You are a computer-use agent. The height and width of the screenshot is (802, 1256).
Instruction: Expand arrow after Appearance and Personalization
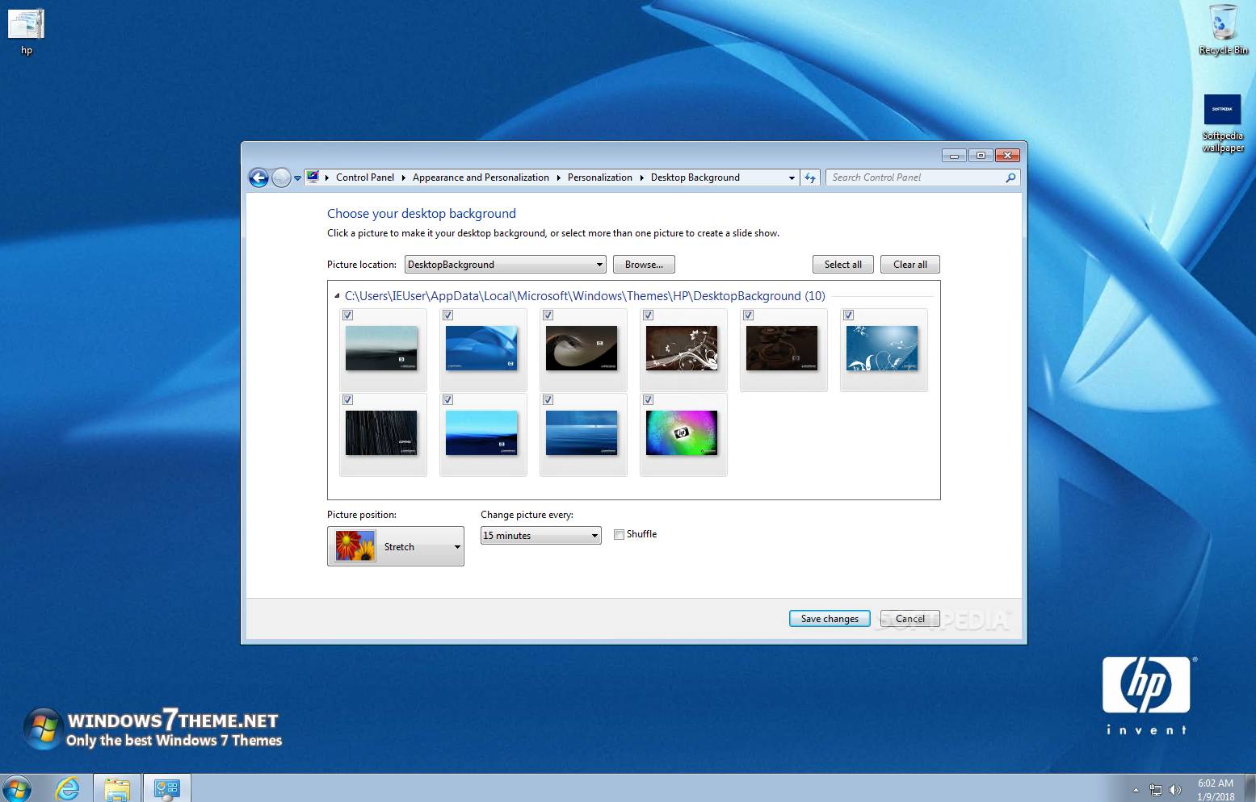tap(558, 178)
